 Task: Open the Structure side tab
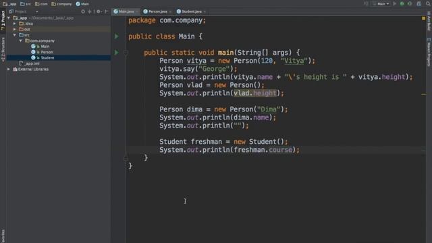pos(3,49)
